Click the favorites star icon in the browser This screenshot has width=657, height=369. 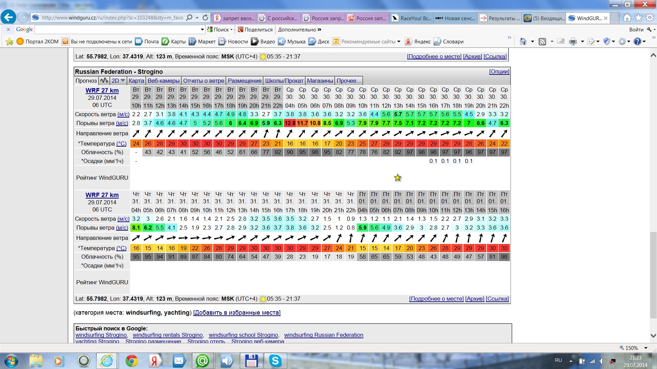coord(639,18)
